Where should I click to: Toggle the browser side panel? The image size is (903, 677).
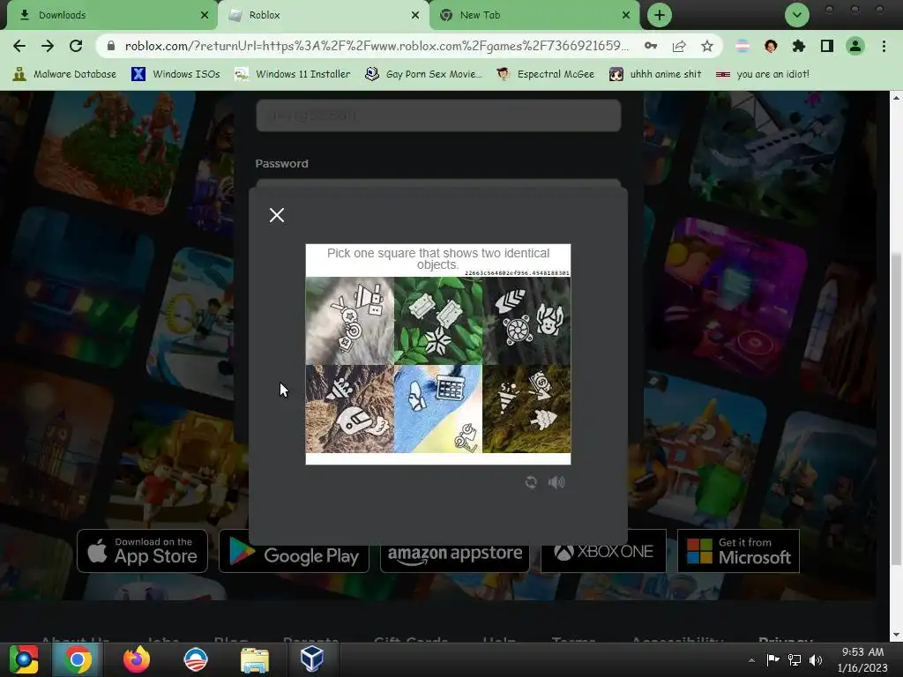(x=827, y=46)
